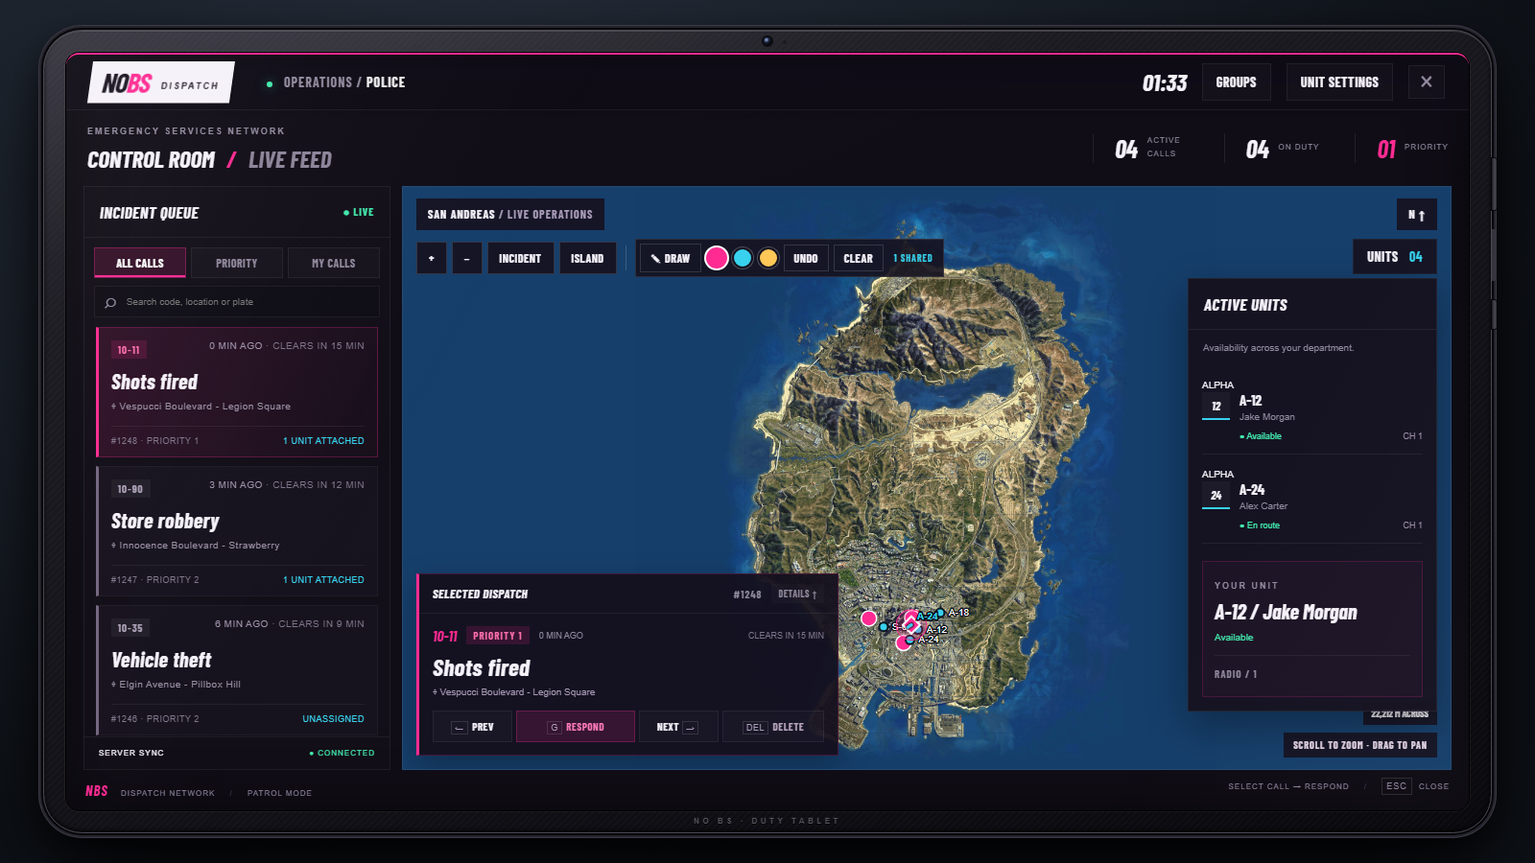Image resolution: width=1535 pixels, height=863 pixels.
Task: Switch to All Calls tab
Action: click(140, 263)
